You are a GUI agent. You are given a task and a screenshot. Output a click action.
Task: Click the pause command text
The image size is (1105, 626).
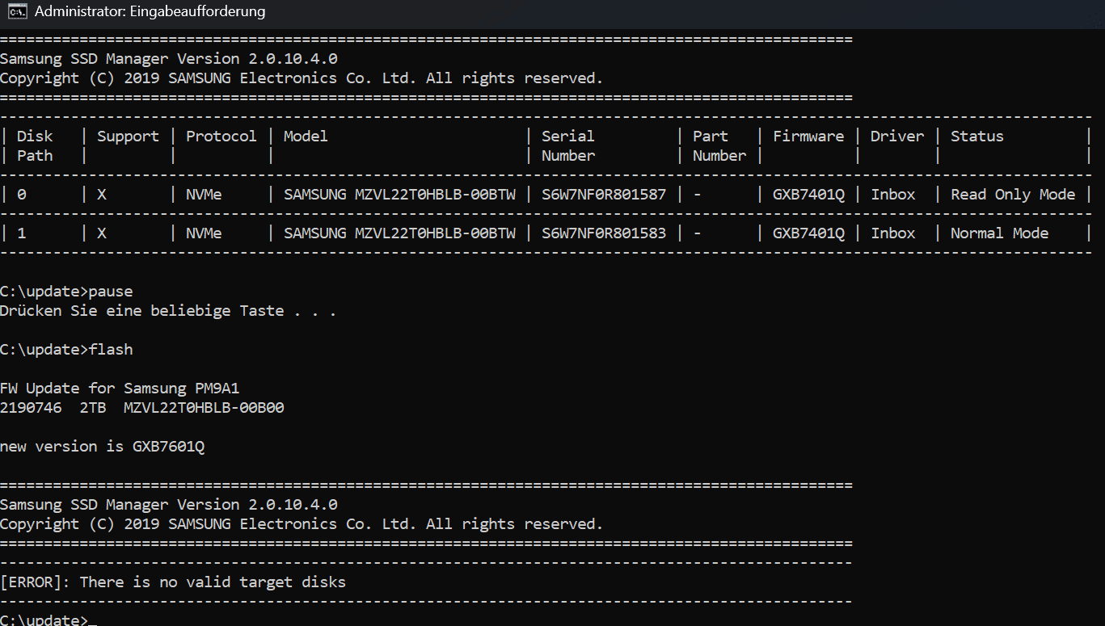(111, 292)
